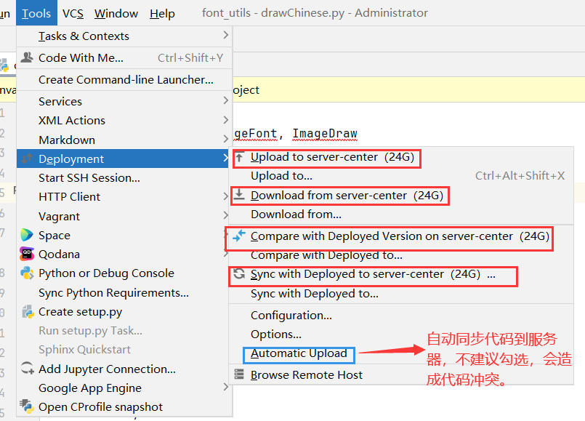Image resolution: width=585 pixels, height=421 pixels.
Task: Click the Python console icon
Action: point(26,273)
